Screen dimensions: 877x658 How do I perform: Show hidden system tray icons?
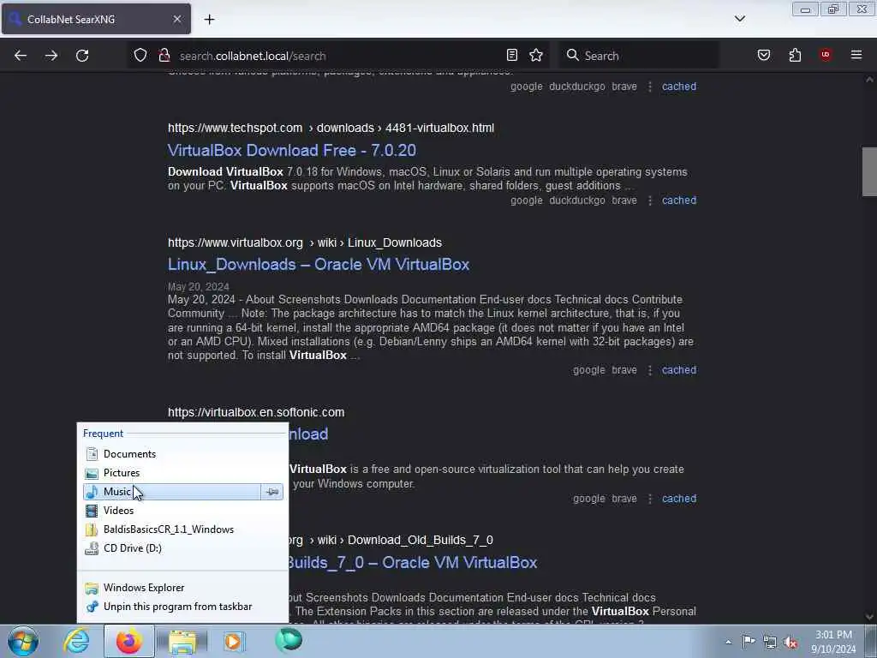(728, 642)
